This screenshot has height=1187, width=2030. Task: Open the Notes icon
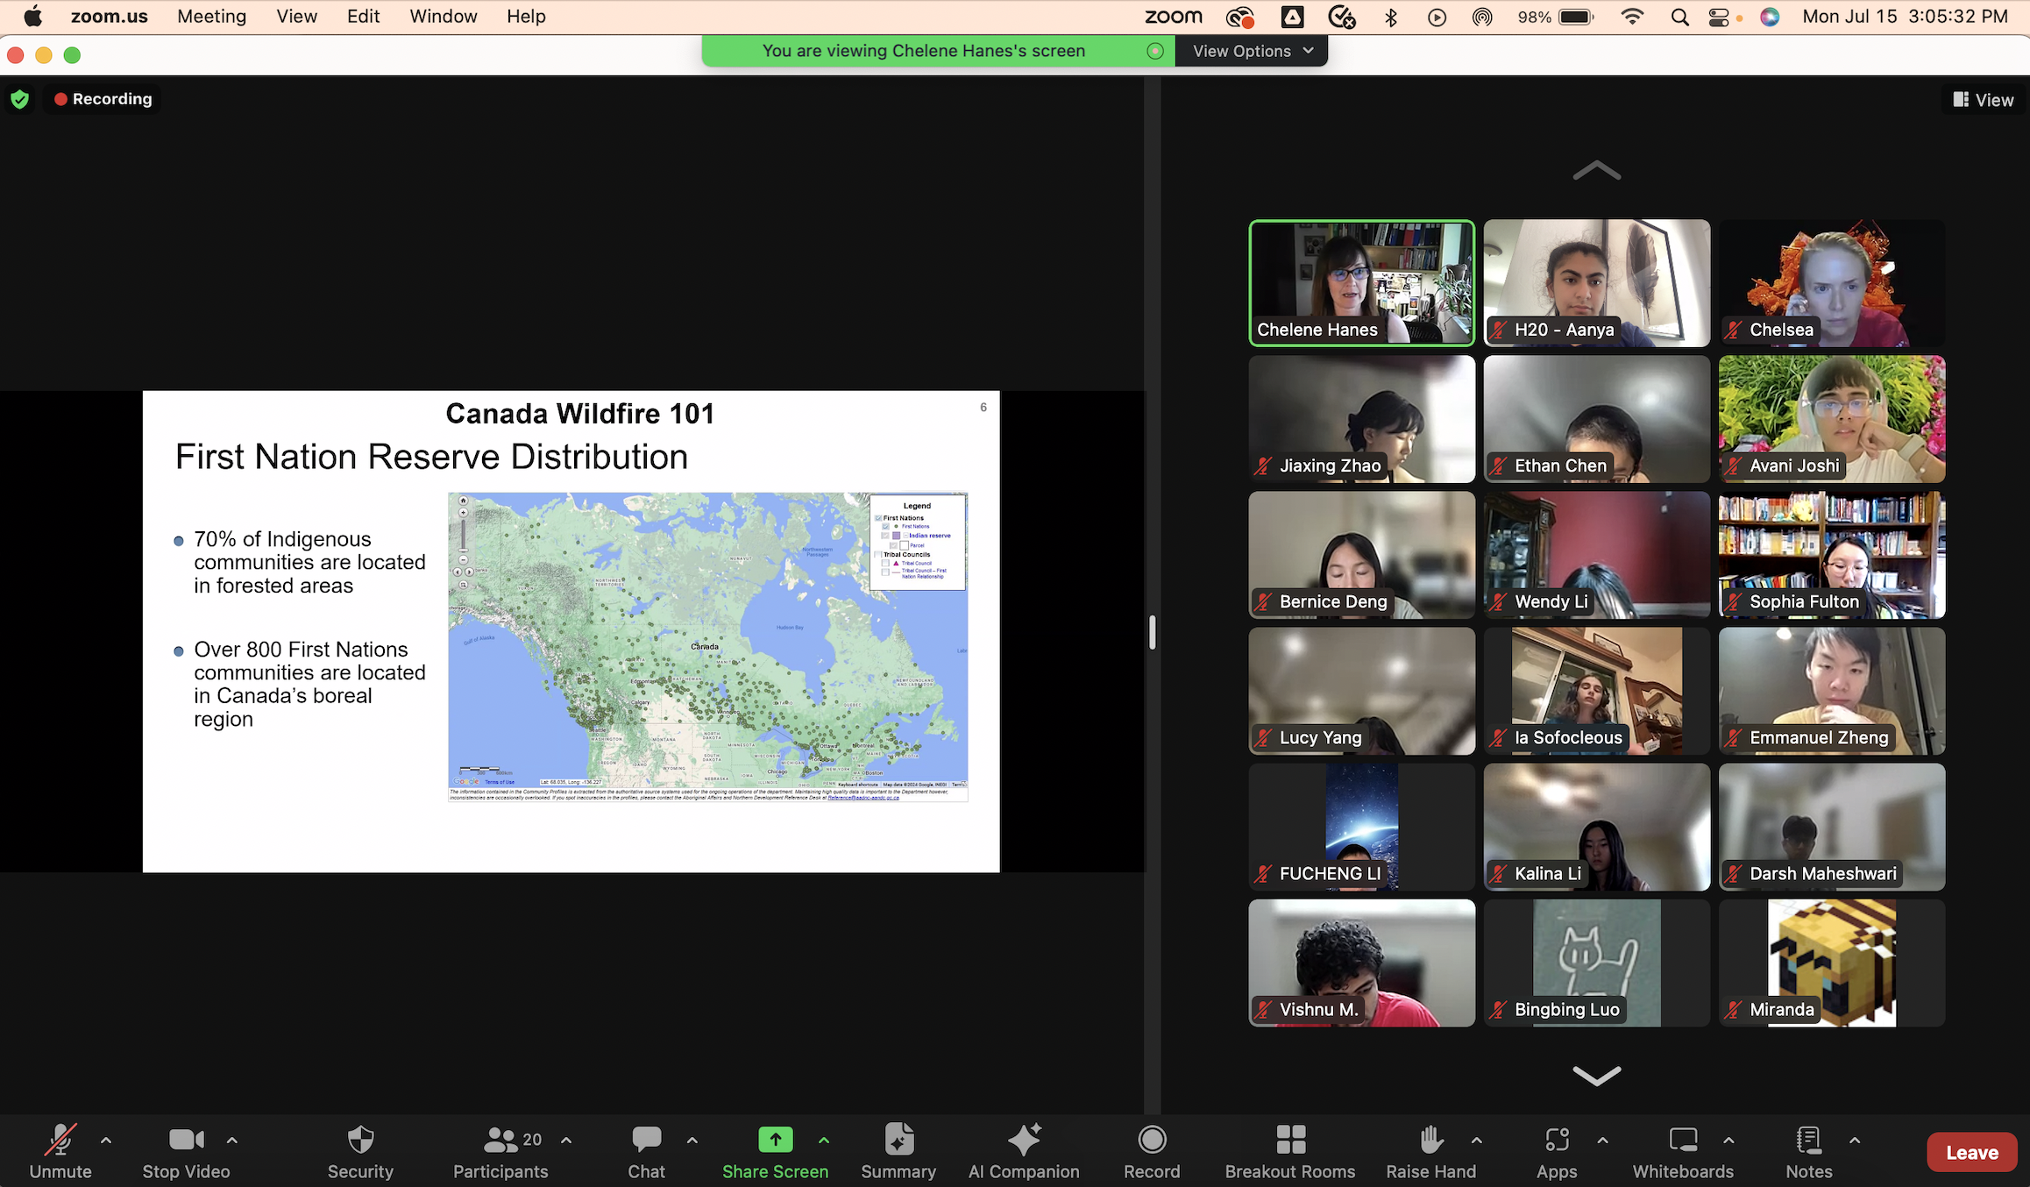1808,1141
